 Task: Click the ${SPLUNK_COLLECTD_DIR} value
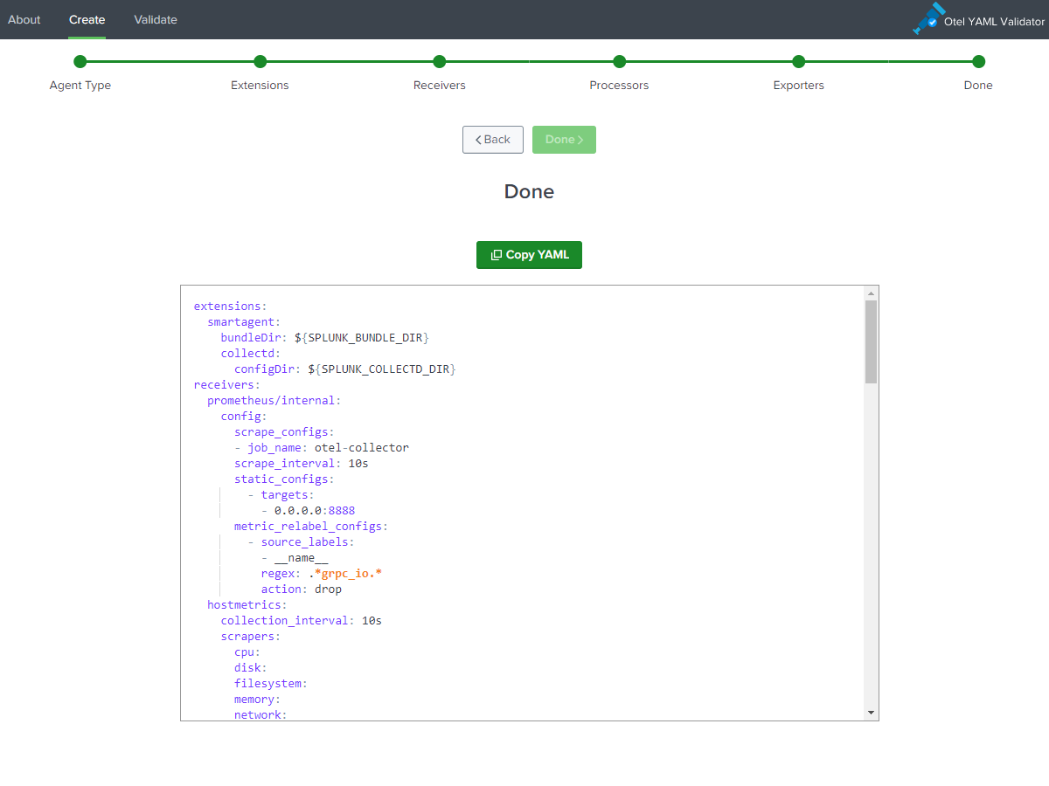(382, 369)
